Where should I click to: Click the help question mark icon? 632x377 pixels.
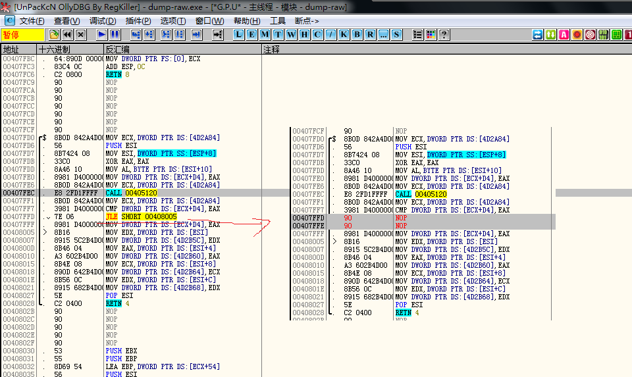(444, 35)
